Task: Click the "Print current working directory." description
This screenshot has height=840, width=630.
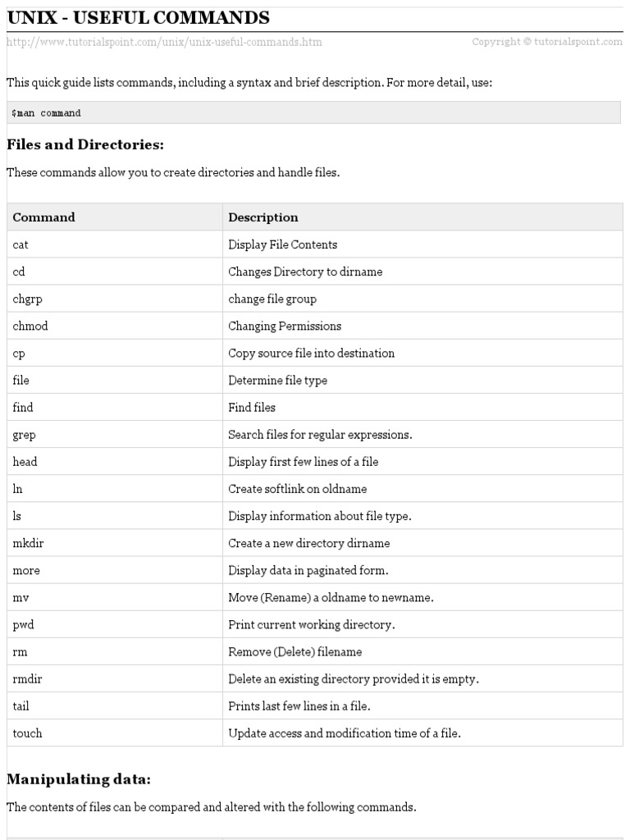Action: (311, 625)
